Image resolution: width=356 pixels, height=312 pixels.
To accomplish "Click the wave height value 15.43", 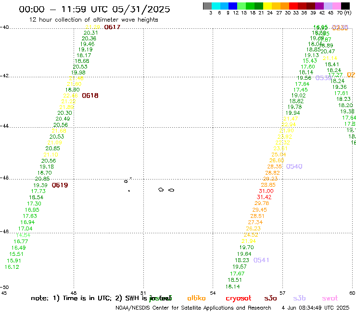I will pyautogui.click(x=310, y=61).
